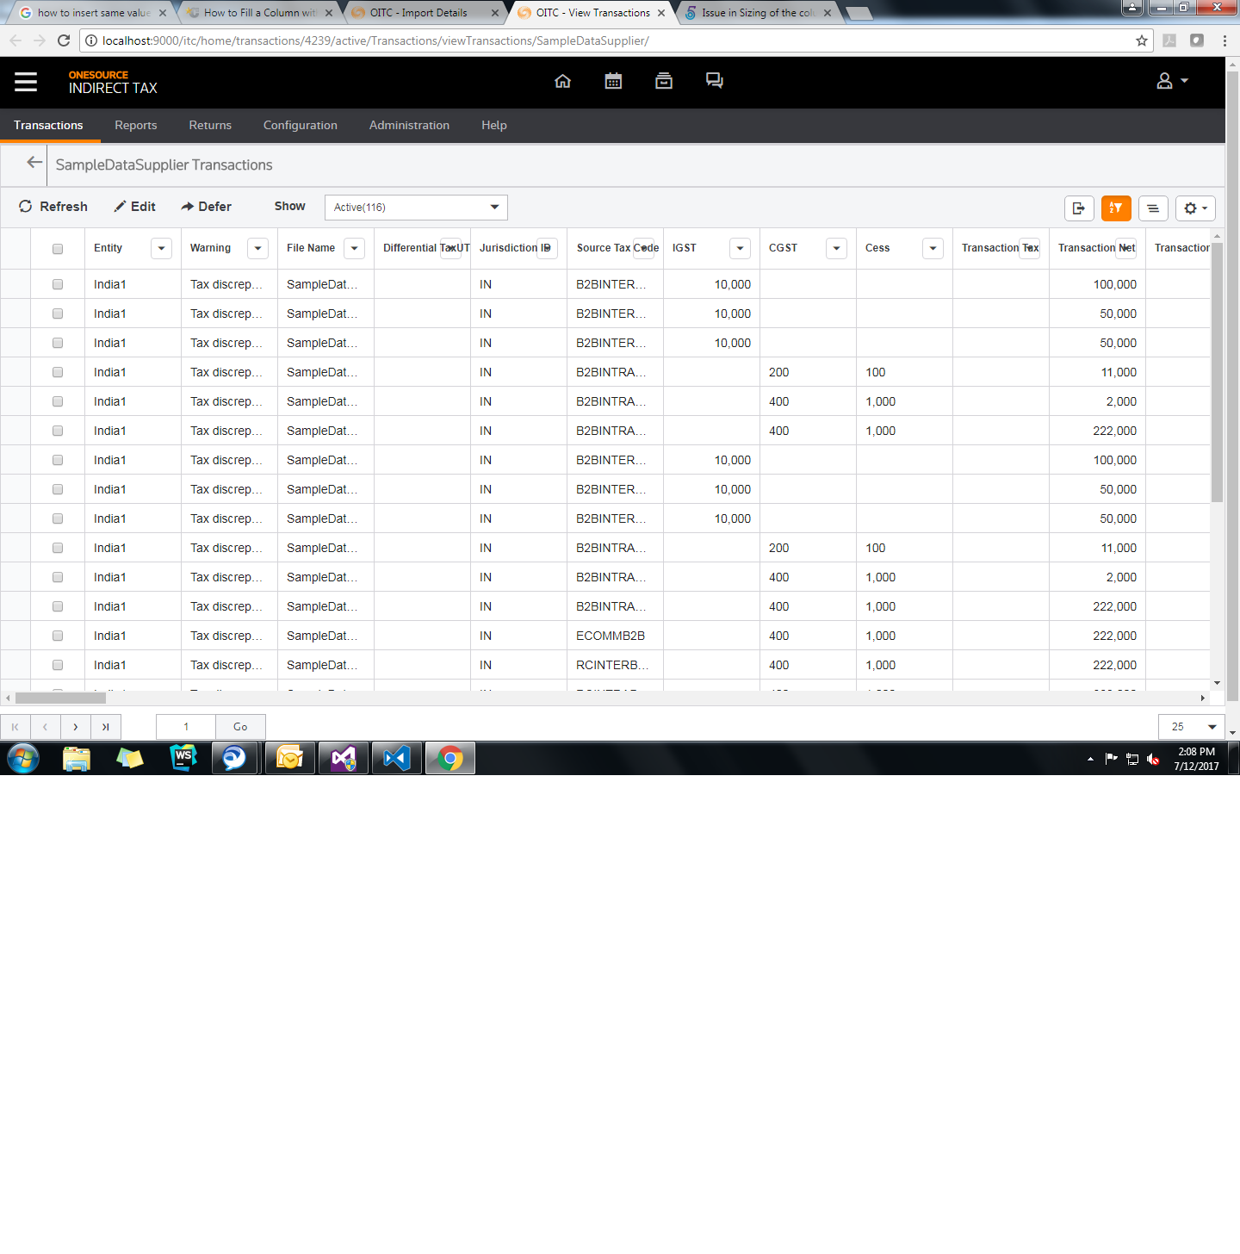Screen dimensions: 1240x1254
Task: Expand the Active(116) Show dropdown
Action: pyautogui.click(x=416, y=208)
